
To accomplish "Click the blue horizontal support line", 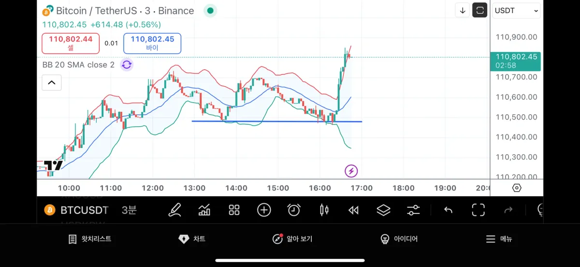I will [271, 121].
